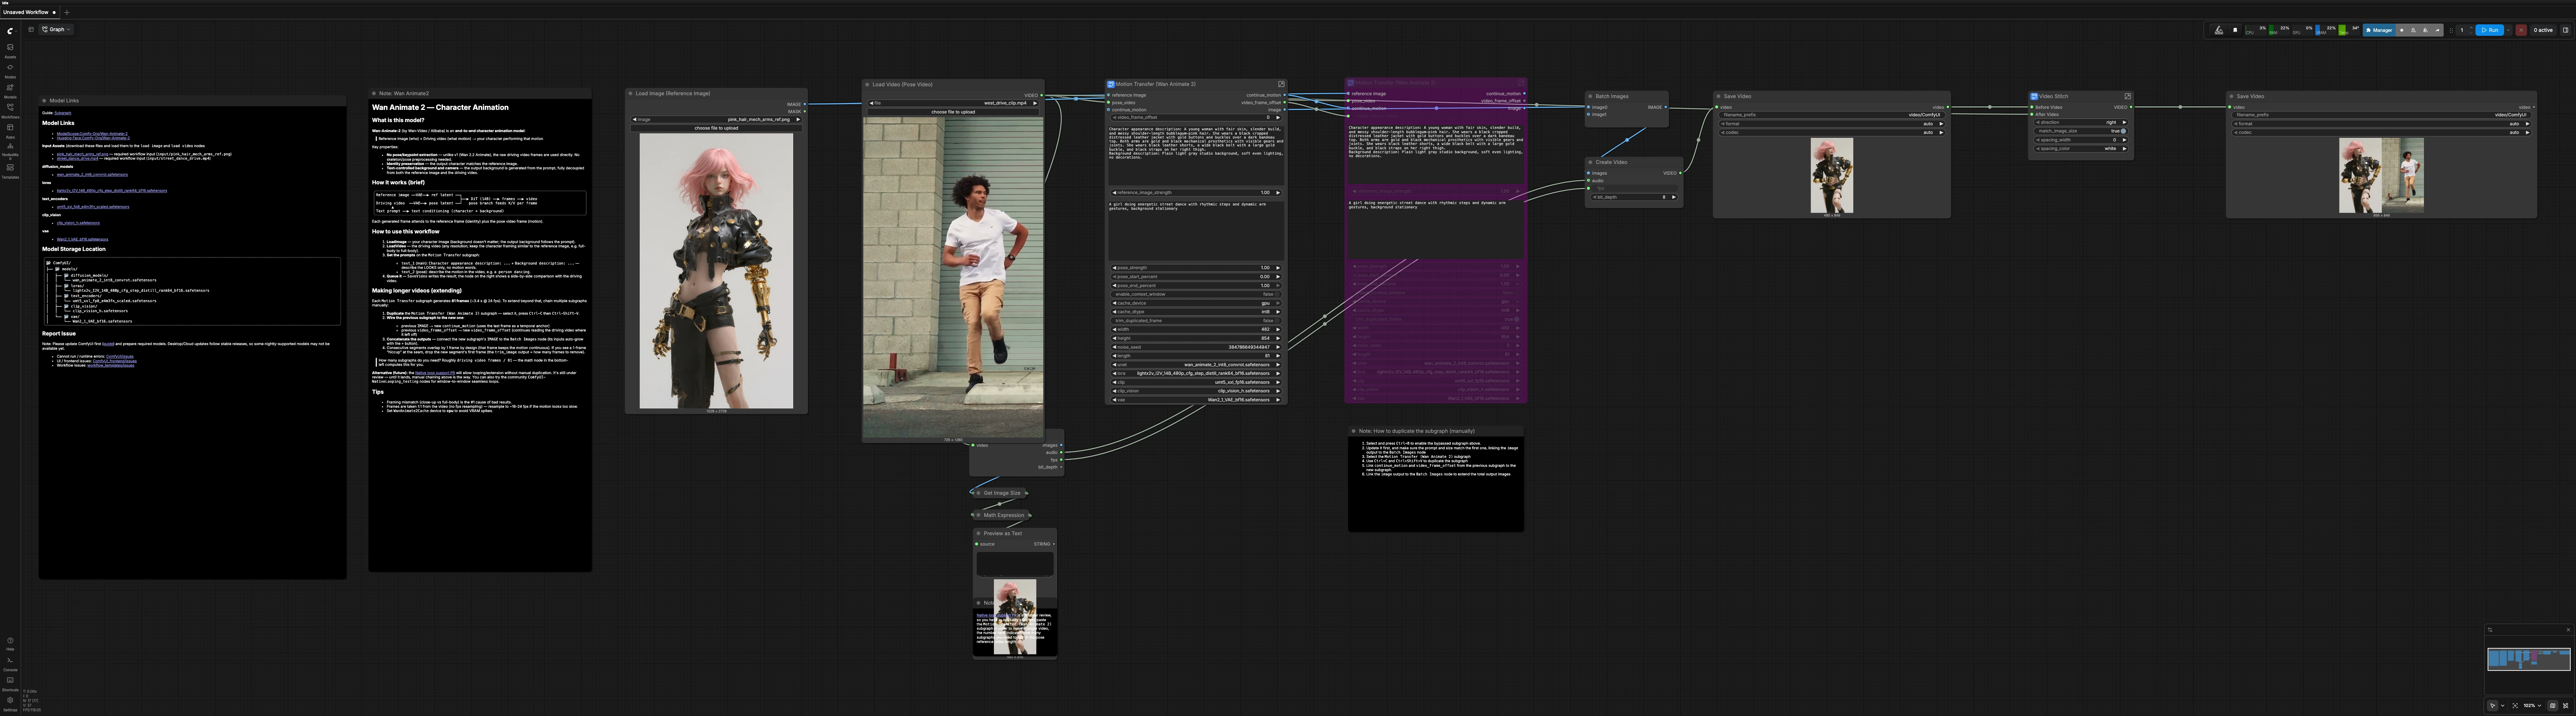The image size is (2576, 716).
Task: Open the Workflows sidebar panel
Action: pyautogui.click(x=10, y=111)
